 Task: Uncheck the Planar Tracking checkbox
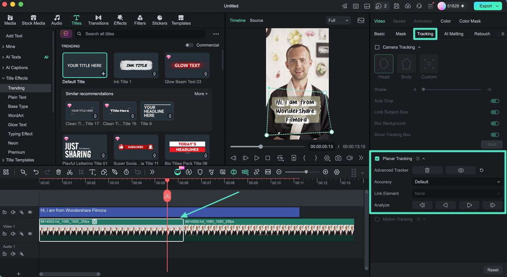pos(377,159)
